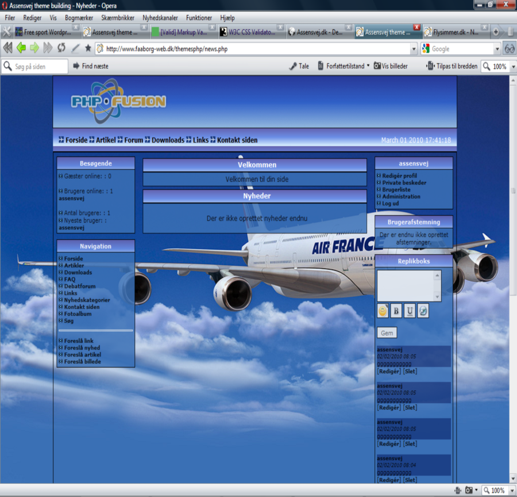Open the Google search engine dropdown

(x=497, y=49)
